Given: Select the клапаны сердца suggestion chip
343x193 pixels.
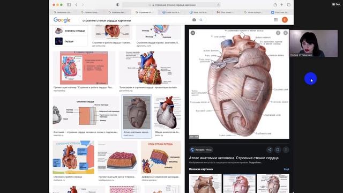Looking at the screenshot, I should coord(70,31).
